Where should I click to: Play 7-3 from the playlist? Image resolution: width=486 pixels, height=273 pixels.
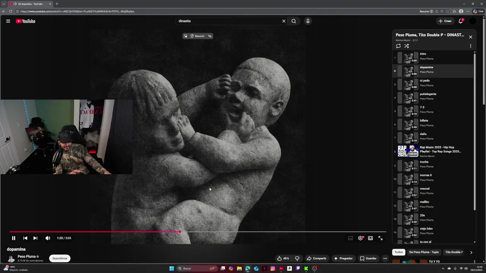433,111
